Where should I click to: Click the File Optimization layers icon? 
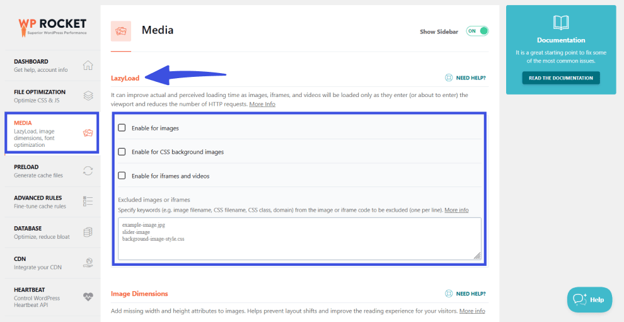pos(88,96)
